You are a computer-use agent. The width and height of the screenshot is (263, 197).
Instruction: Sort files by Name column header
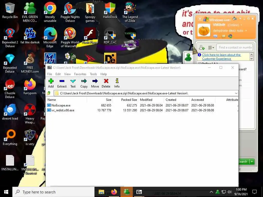tap(67, 100)
